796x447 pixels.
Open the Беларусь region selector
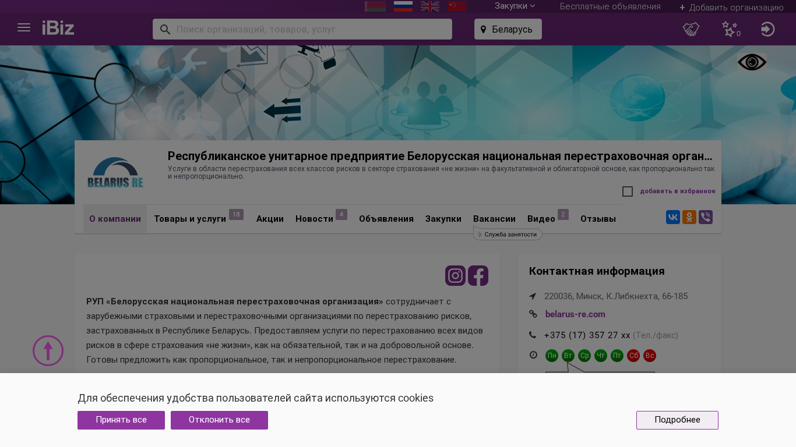coord(508,29)
